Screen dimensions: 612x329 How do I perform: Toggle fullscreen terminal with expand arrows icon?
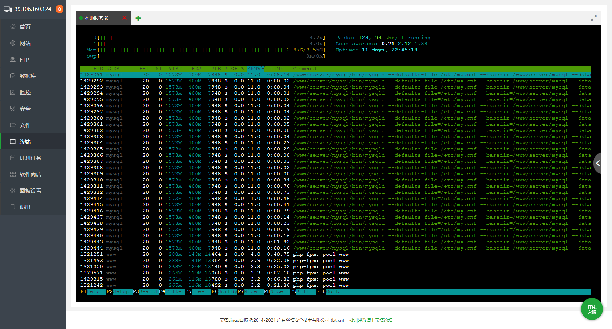pos(594,18)
